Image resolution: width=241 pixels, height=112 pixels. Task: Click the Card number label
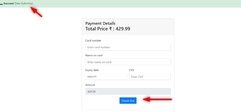tap(93, 41)
